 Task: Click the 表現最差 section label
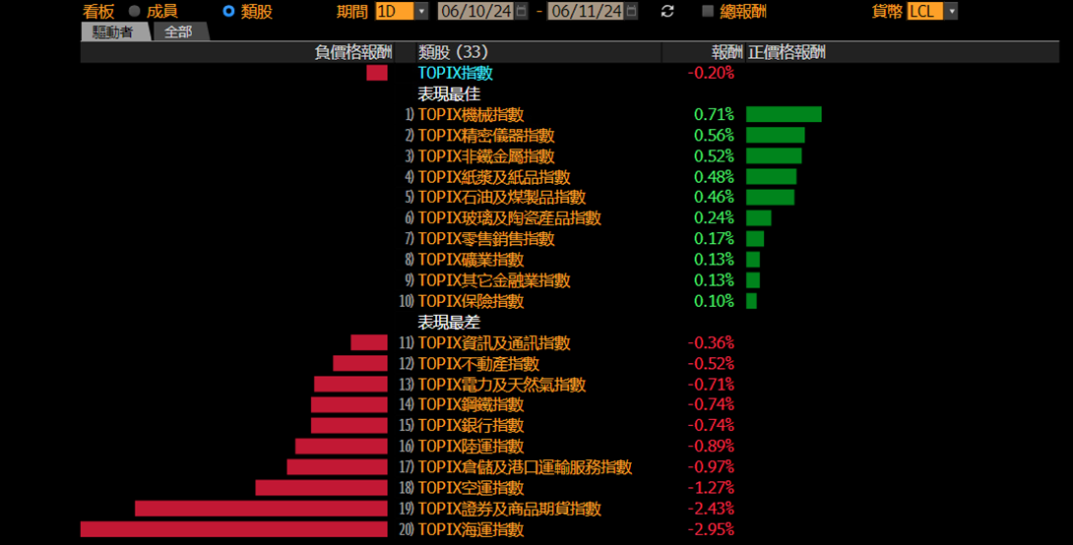click(449, 322)
